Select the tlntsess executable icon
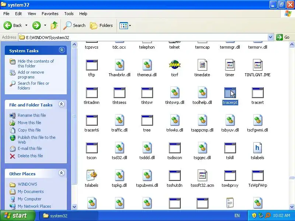Viewport: 295px width, 221px height. pos(119,93)
